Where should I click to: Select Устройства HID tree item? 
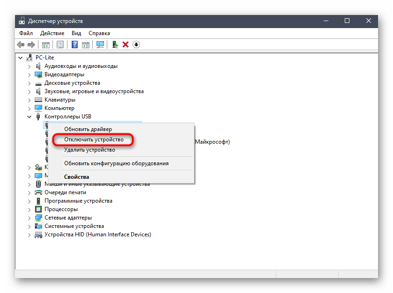tap(97, 234)
